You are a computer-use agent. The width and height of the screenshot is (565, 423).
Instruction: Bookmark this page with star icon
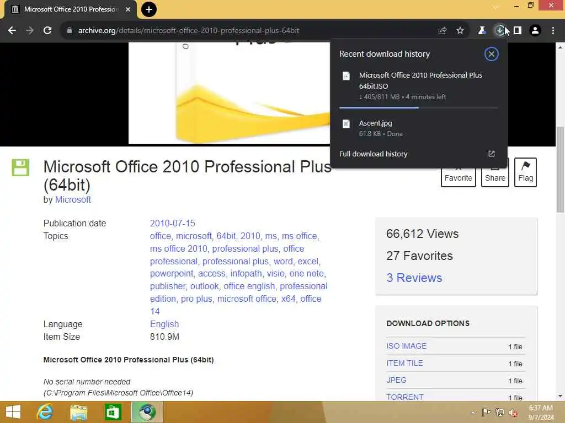coord(460,31)
